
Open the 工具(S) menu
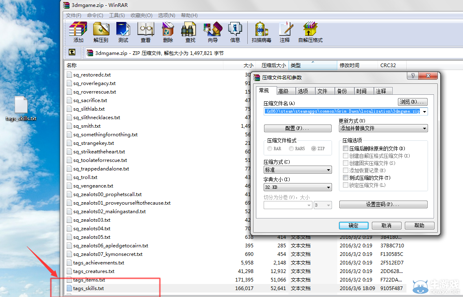click(117, 15)
